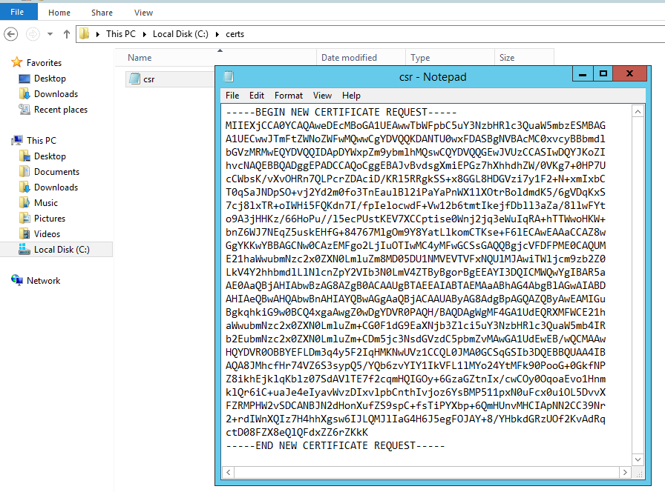Screen dimensions: 665x492
Task: Click the Downloads folder icon under Favorites
Action: pos(24,94)
